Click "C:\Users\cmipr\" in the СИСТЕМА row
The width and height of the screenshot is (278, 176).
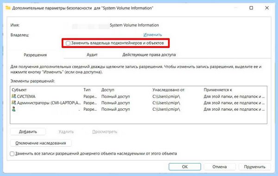(x=166, y=96)
